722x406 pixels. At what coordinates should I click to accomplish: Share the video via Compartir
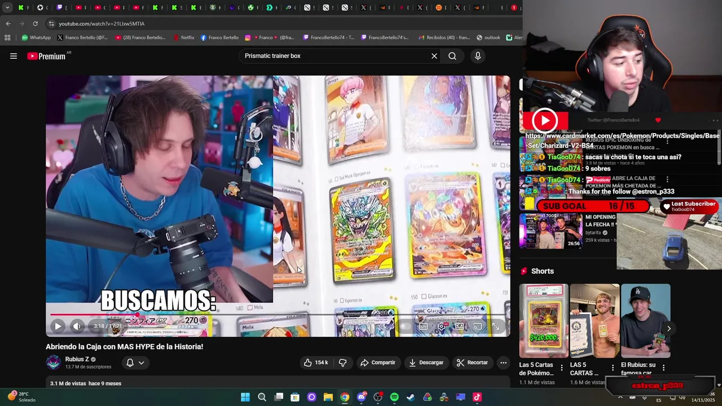pos(378,363)
